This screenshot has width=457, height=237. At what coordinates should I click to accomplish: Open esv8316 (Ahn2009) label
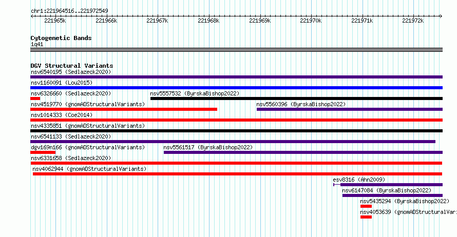click(x=359, y=180)
